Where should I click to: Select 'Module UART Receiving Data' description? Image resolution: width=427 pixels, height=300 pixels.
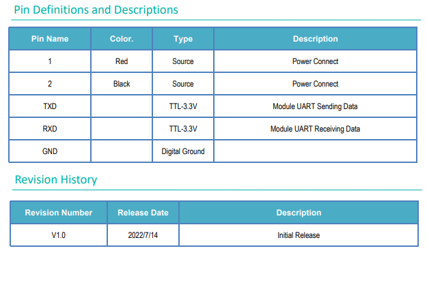point(315,129)
